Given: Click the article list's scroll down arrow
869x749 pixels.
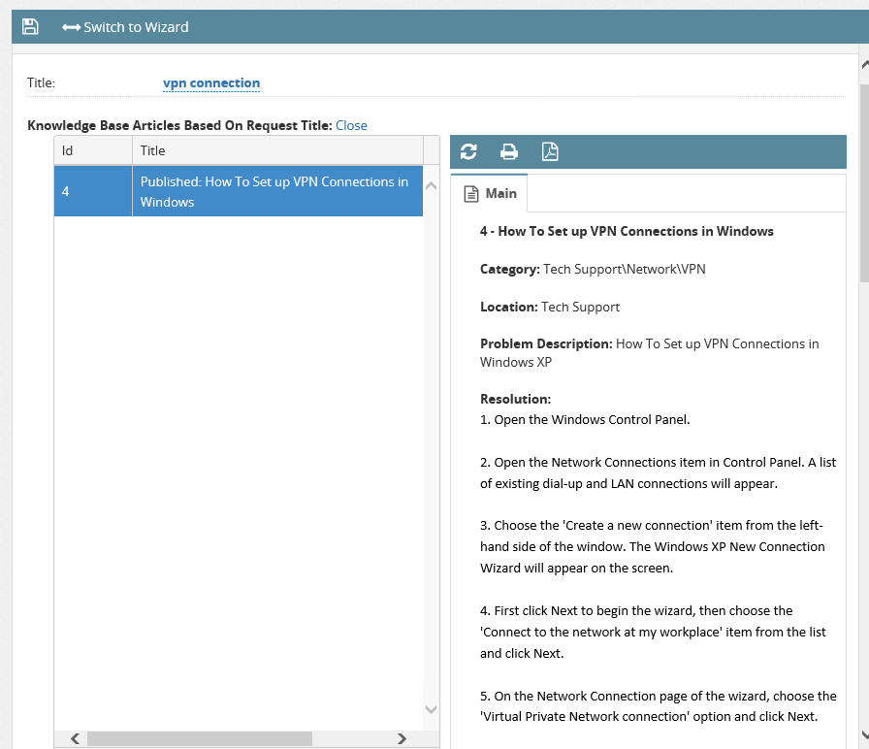Looking at the screenshot, I should [x=432, y=710].
